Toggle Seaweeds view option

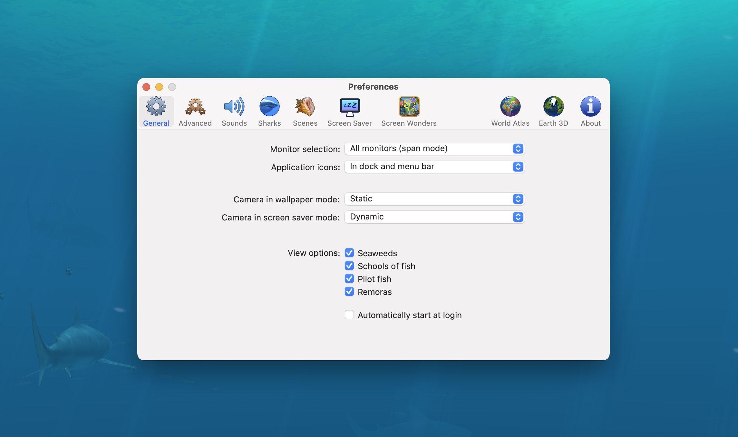[x=349, y=253]
